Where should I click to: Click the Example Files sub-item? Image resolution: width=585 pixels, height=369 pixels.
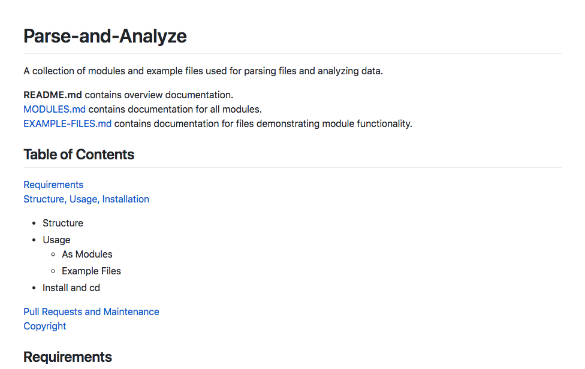tap(91, 271)
